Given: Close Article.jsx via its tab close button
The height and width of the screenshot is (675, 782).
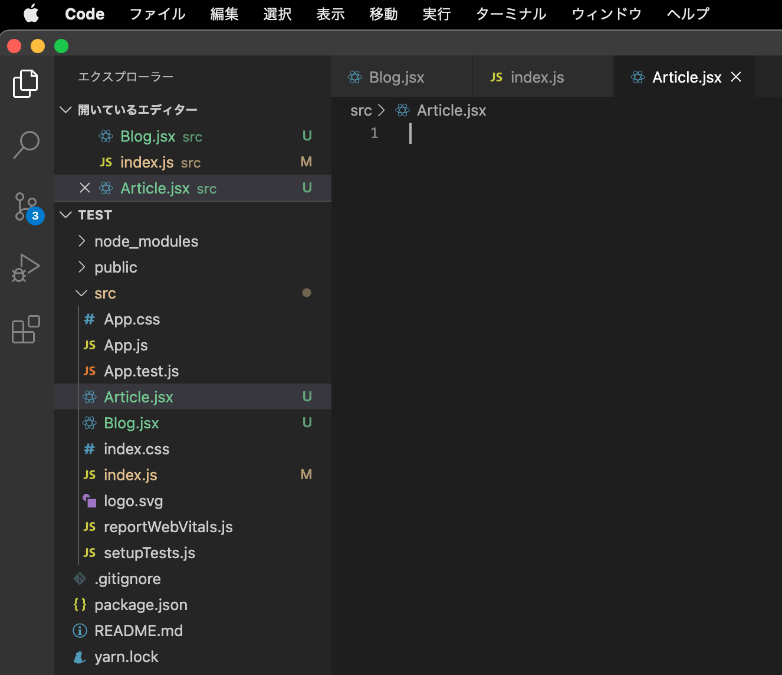Looking at the screenshot, I should [x=736, y=77].
